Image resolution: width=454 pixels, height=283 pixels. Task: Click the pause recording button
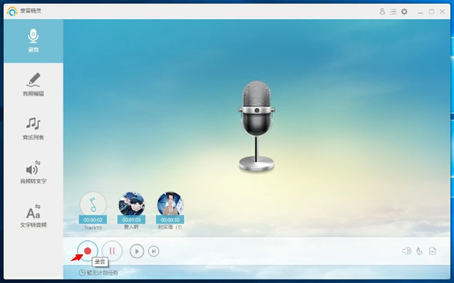(112, 251)
